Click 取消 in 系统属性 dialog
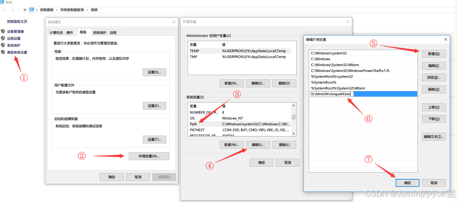Viewport: 457px width, 202px height. (x=138, y=177)
